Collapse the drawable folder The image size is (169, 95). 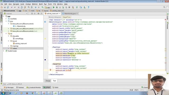[x=9, y=36]
